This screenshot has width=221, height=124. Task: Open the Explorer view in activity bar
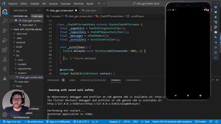pos(4,12)
